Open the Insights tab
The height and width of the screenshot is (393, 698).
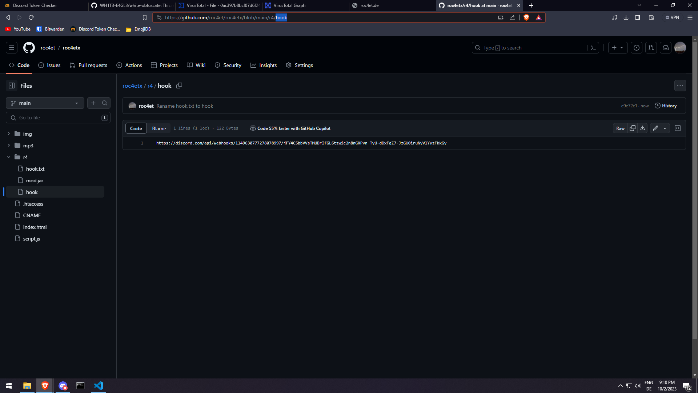pos(264,65)
